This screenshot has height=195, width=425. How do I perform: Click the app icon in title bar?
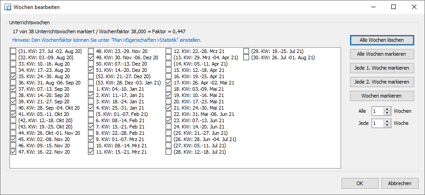point(8,7)
